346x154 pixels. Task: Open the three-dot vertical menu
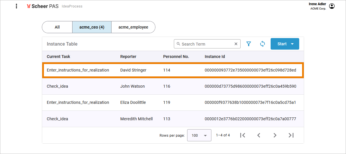coord(16,6)
